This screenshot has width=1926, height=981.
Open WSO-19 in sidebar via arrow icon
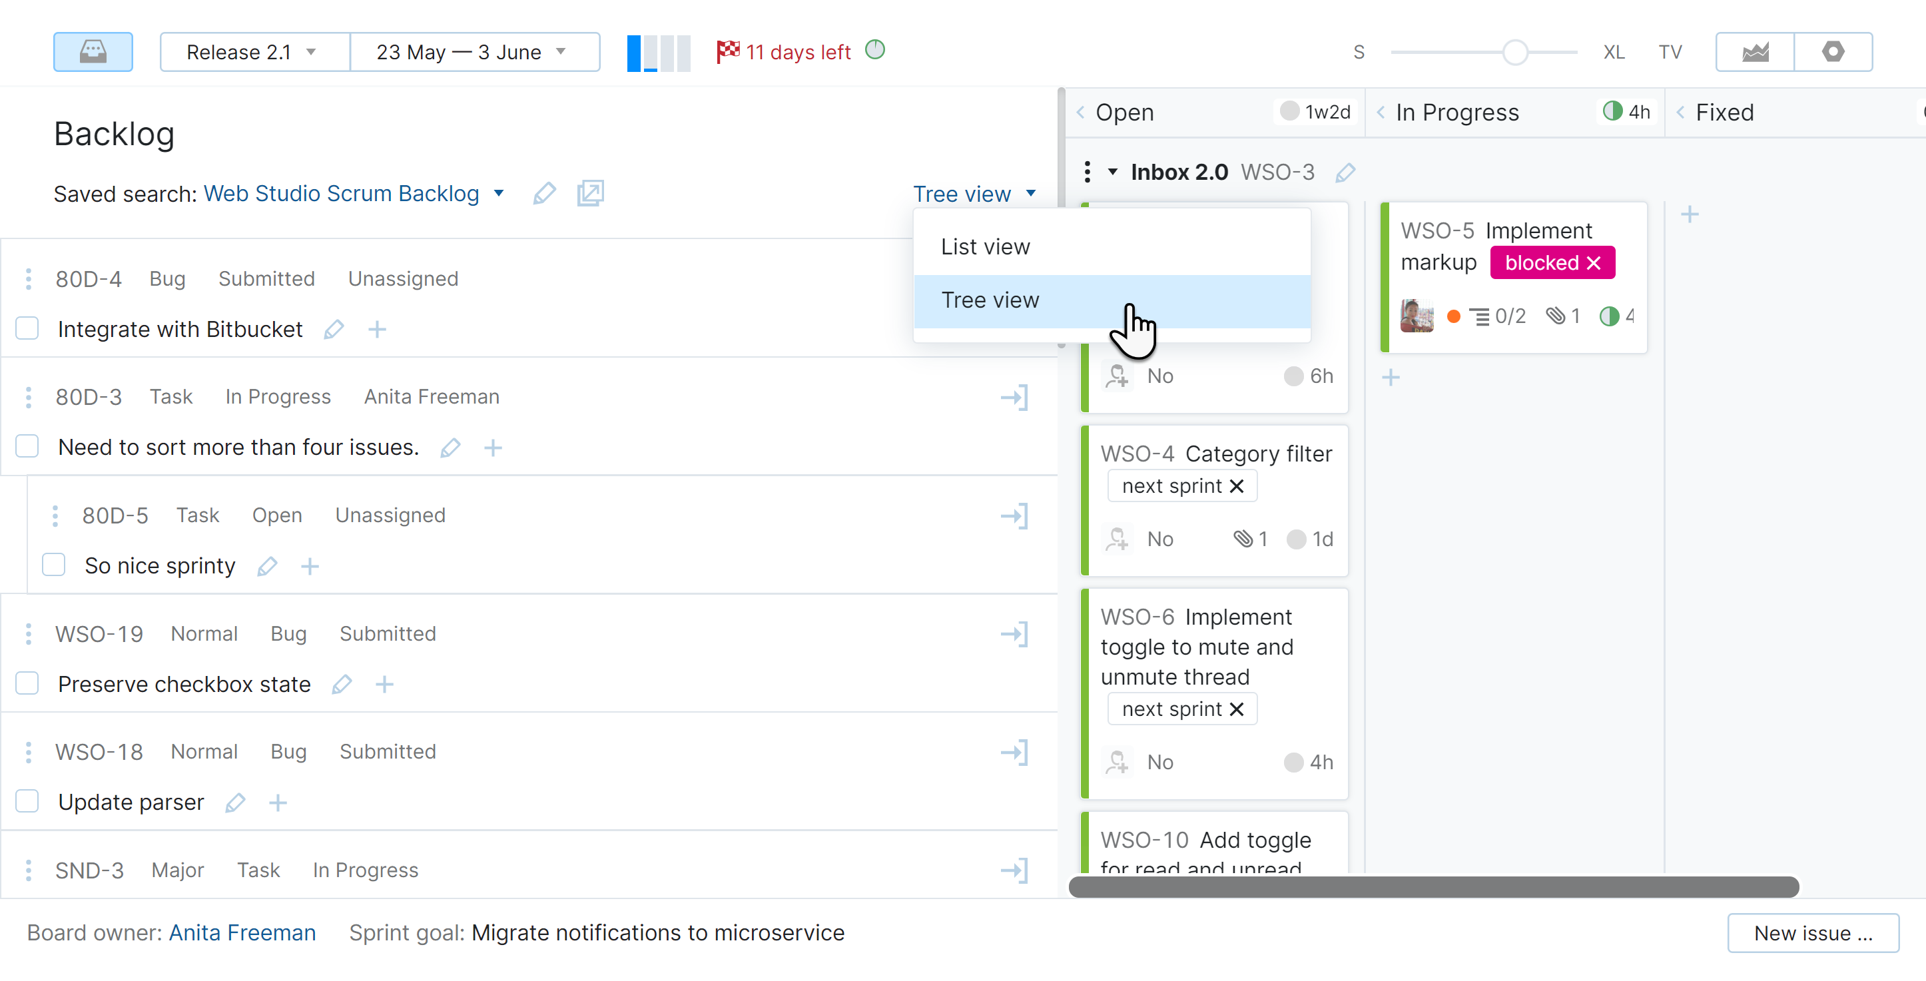(1014, 633)
